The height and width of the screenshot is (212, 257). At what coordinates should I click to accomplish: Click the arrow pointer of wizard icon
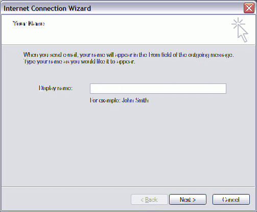(243, 34)
